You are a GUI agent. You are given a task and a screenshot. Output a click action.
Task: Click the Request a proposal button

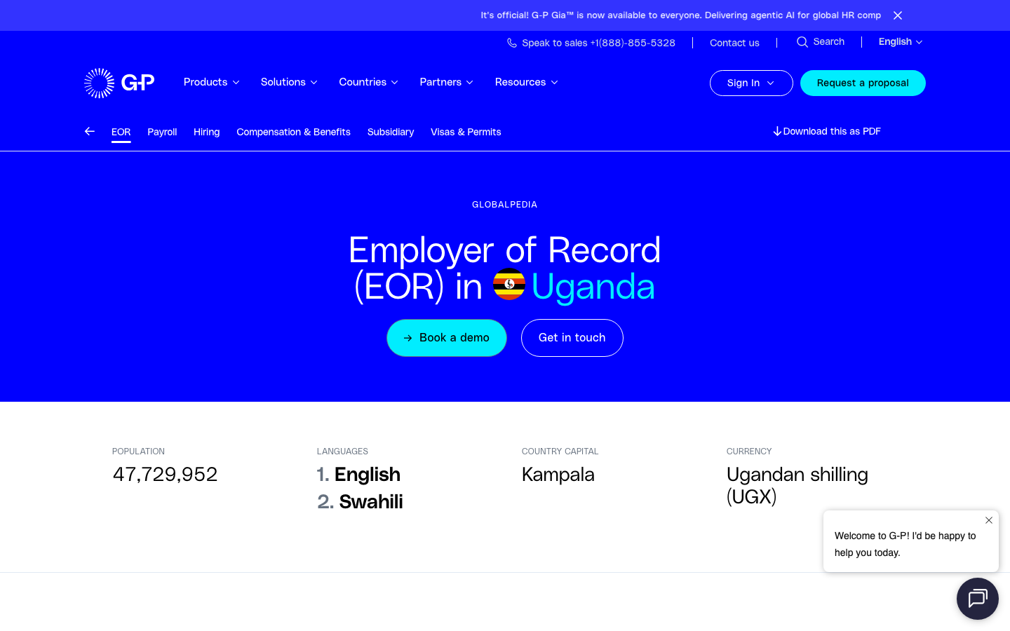[863, 83]
